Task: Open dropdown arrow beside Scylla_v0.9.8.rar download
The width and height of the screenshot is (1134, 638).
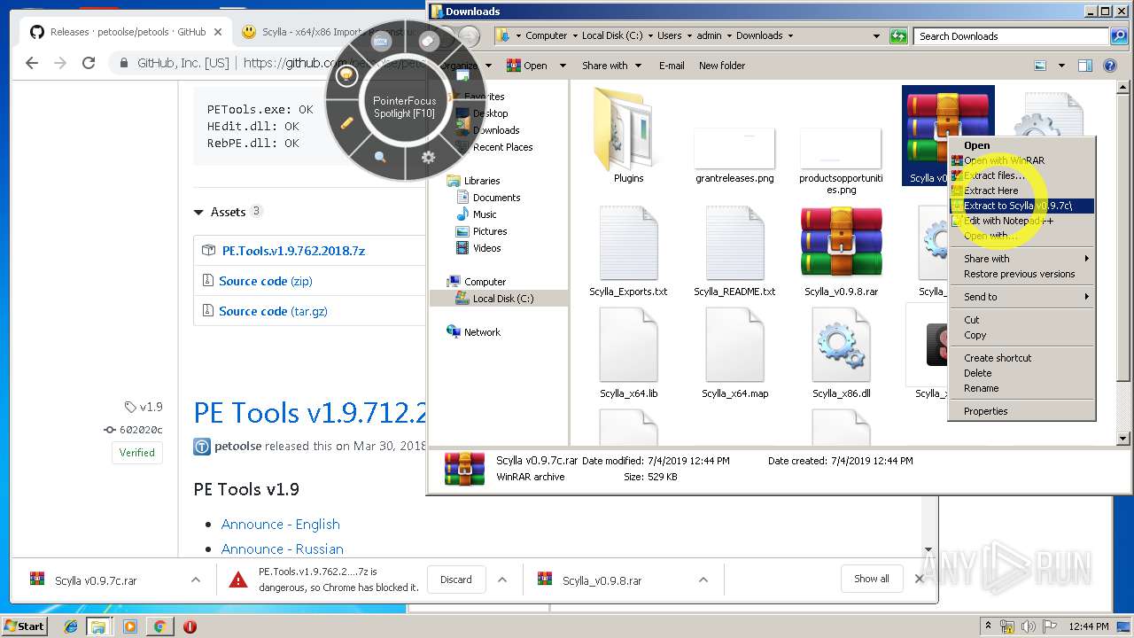Action: 703,580
